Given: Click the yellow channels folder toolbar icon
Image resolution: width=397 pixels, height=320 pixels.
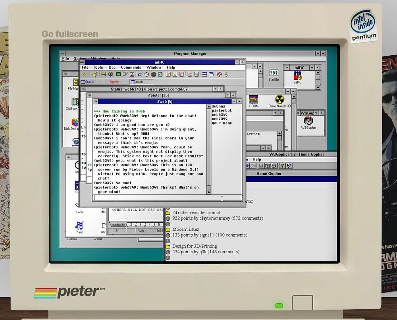Looking at the screenshot, I should pyautogui.click(x=104, y=74).
